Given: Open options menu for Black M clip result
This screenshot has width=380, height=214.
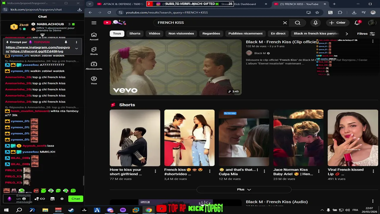Looking at the screenshot, I should coord(373,42).
